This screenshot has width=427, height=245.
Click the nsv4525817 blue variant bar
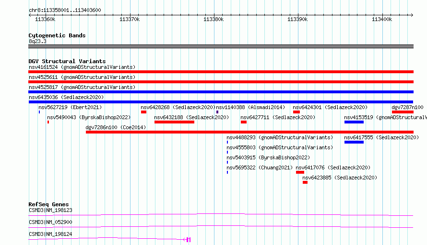point(221,92)
